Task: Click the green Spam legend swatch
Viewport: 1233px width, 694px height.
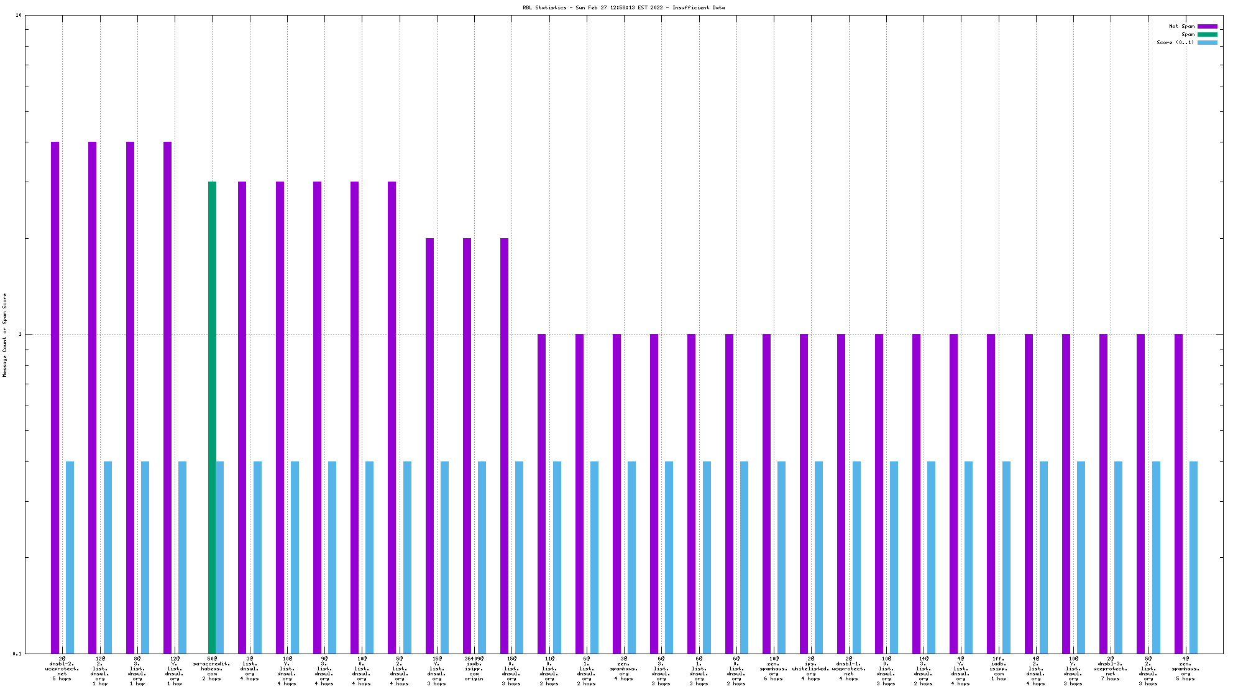Action: pyautogui.click(x=1207, y=34)
